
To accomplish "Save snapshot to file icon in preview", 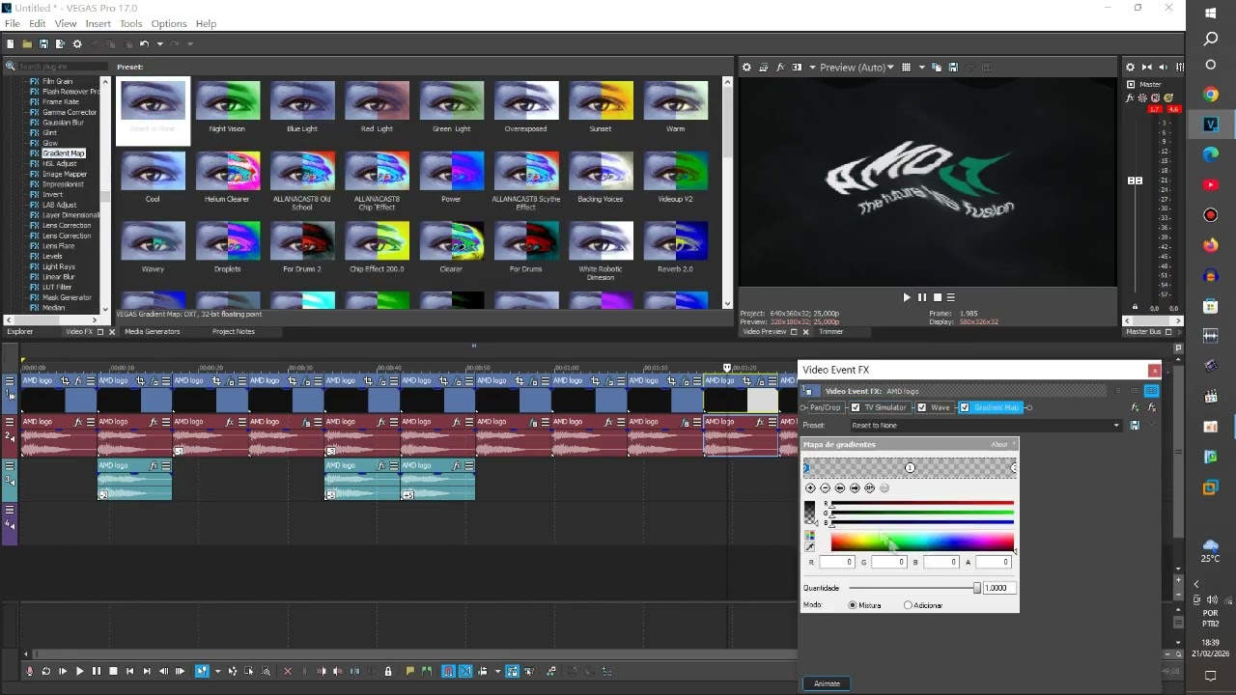I will [953, 67].
